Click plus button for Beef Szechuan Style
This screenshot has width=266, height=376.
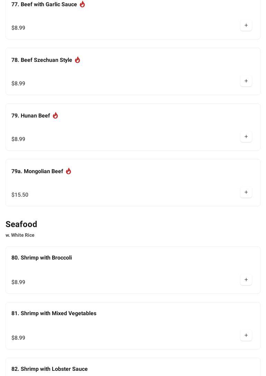[x=246, y=81]
